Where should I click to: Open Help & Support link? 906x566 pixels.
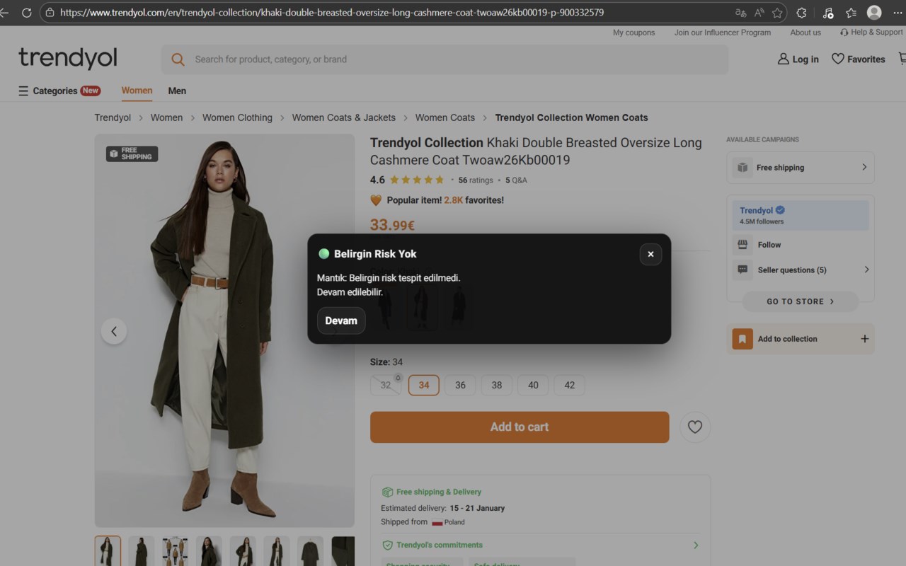pos(871,33)
